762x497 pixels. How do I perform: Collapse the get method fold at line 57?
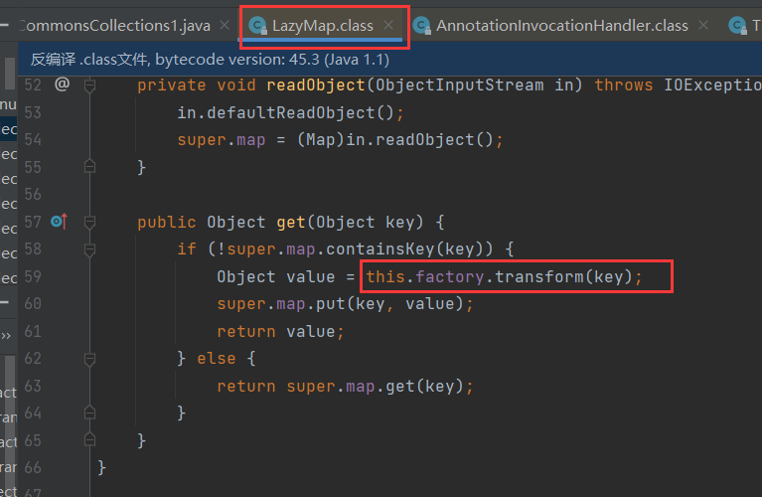tap(89, 223)
